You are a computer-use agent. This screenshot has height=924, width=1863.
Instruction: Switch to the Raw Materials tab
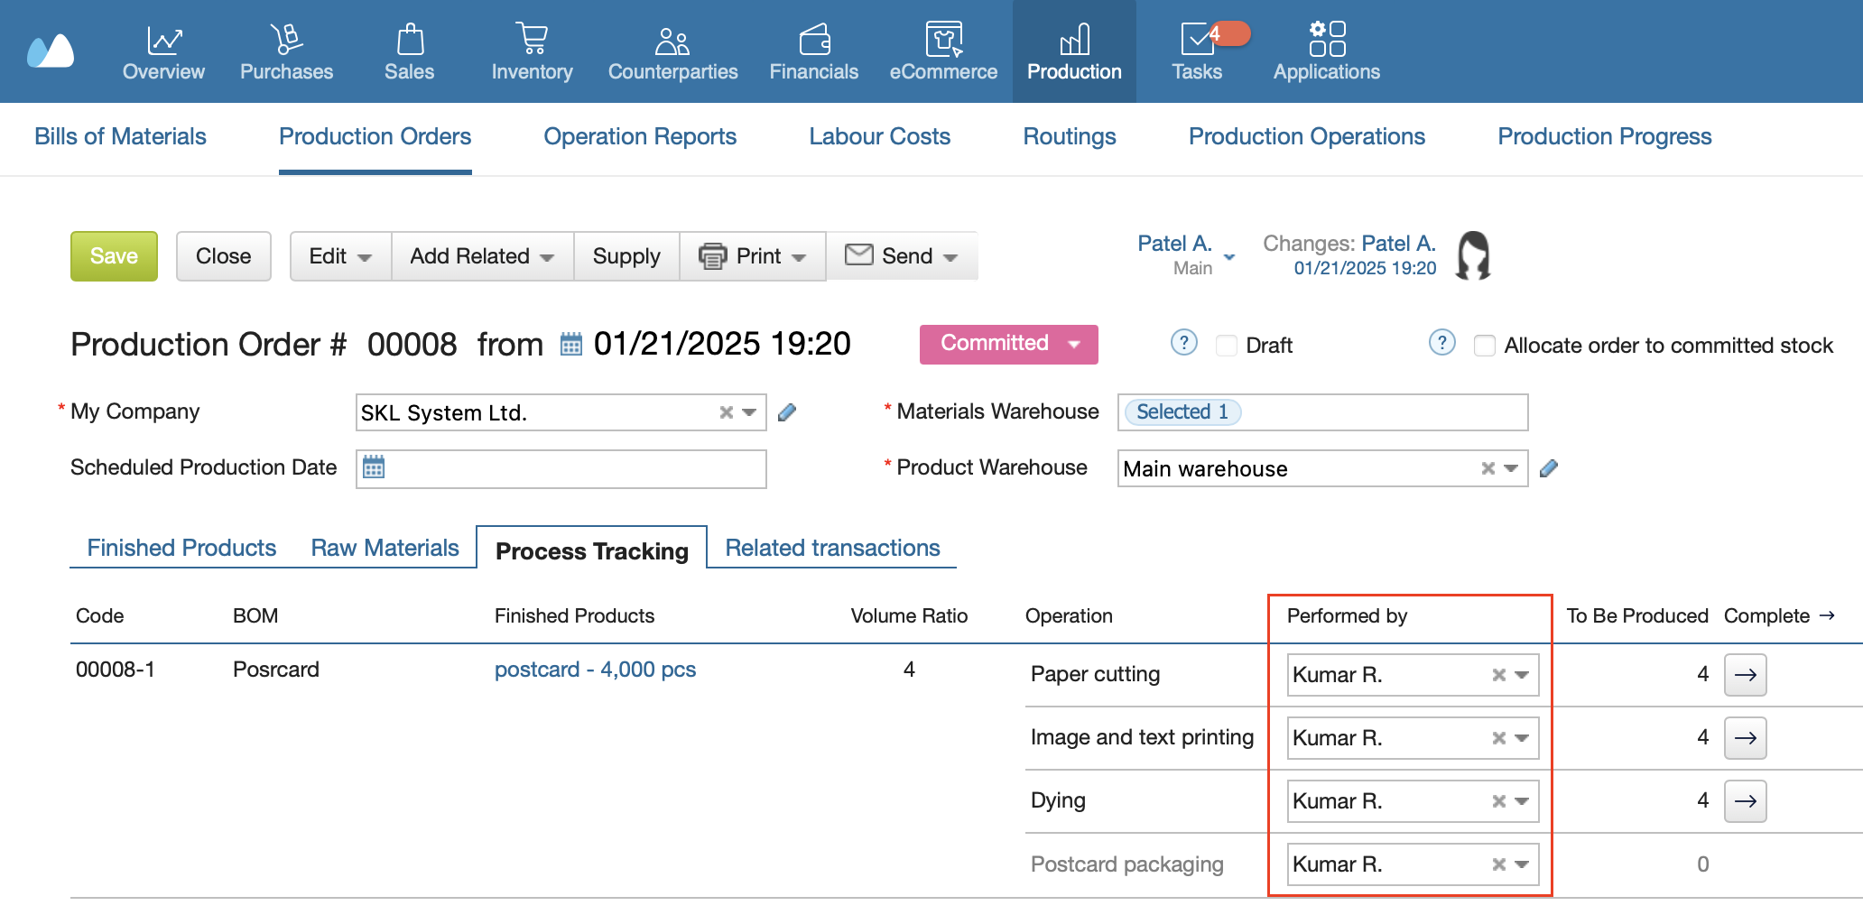click(x=385, y=548)
